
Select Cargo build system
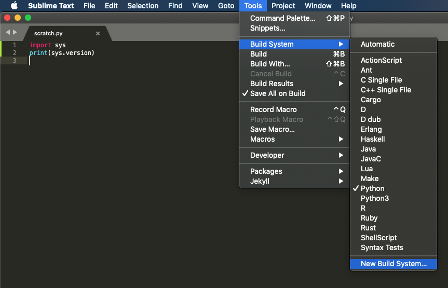393,100
